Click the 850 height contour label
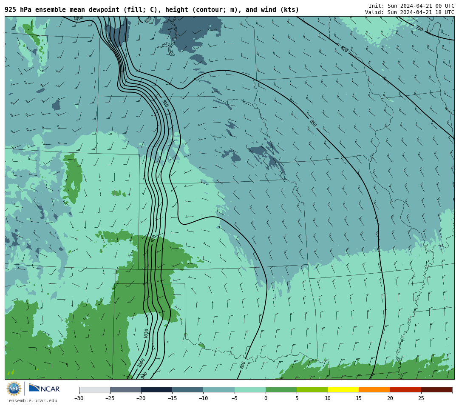 313,123
